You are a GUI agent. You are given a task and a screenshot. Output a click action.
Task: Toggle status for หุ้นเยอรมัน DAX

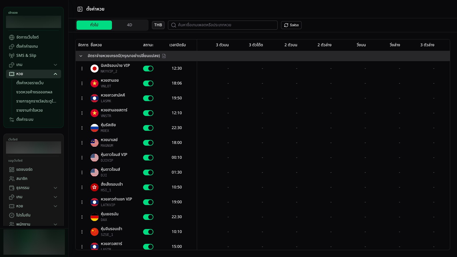[x=148, y=217]
